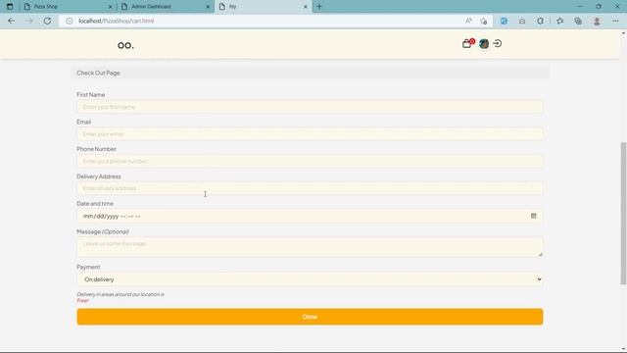Click the 'Delivery in areas around our location' note
Screen dimensions: 627x353
click(x=121, y=294)
